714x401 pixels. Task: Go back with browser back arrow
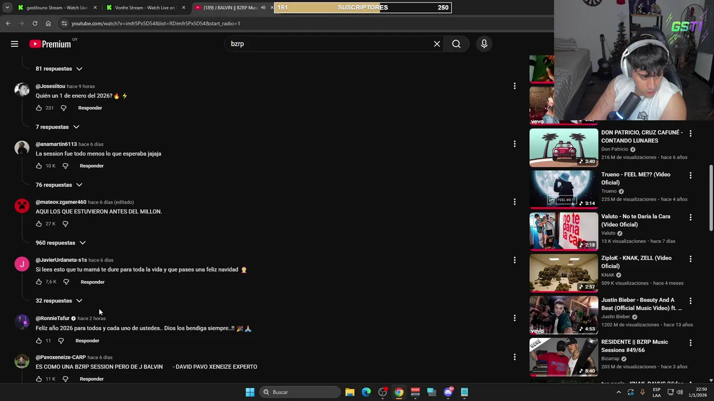(8, 23)
